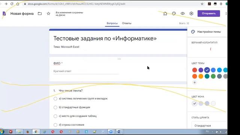240x135 pixels.
Task: Choose the red theme color
Action: point(195,70)
